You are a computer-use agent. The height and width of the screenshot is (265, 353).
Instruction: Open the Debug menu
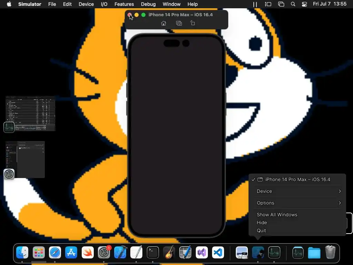pyautogui.click(x=148, y=4)
